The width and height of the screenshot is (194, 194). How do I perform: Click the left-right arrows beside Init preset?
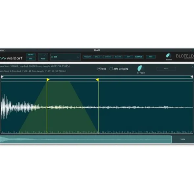[x=52, y=57]
